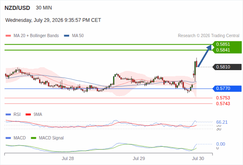The height and width of the screenshot is (165, 243).
Task: Click the 9MA legend label
Action: click(38, 114)
